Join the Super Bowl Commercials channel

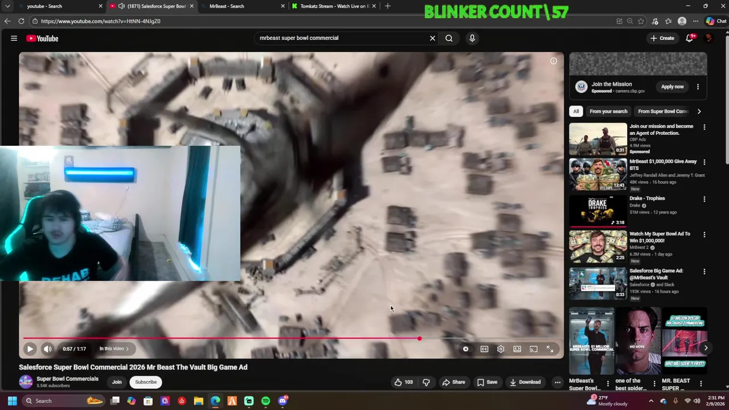117,382
